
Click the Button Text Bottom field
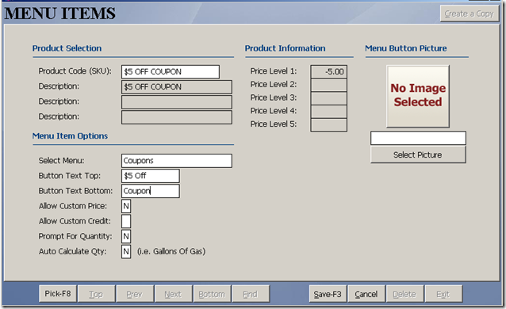(151, 191)
